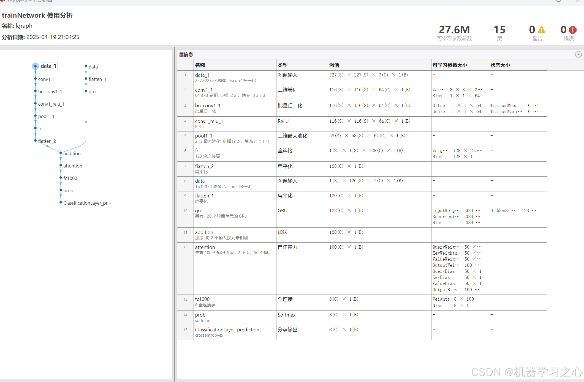The width and height of the screenshot is (584, 382).
Task: Expand the layer info panel options arrow
Action: [x=578, y=54]
